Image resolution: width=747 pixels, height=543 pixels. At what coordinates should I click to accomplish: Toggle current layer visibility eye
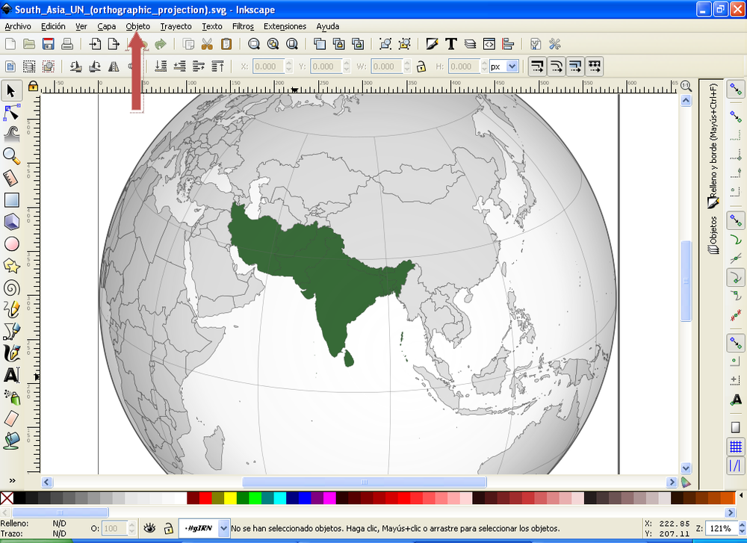(x=149, y=528)
